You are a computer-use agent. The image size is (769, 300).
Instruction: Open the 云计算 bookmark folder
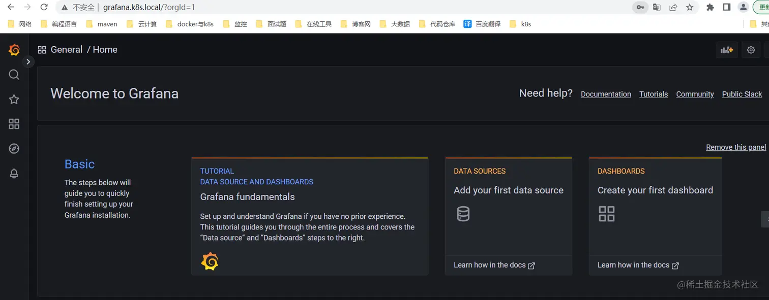click(141, 24)
